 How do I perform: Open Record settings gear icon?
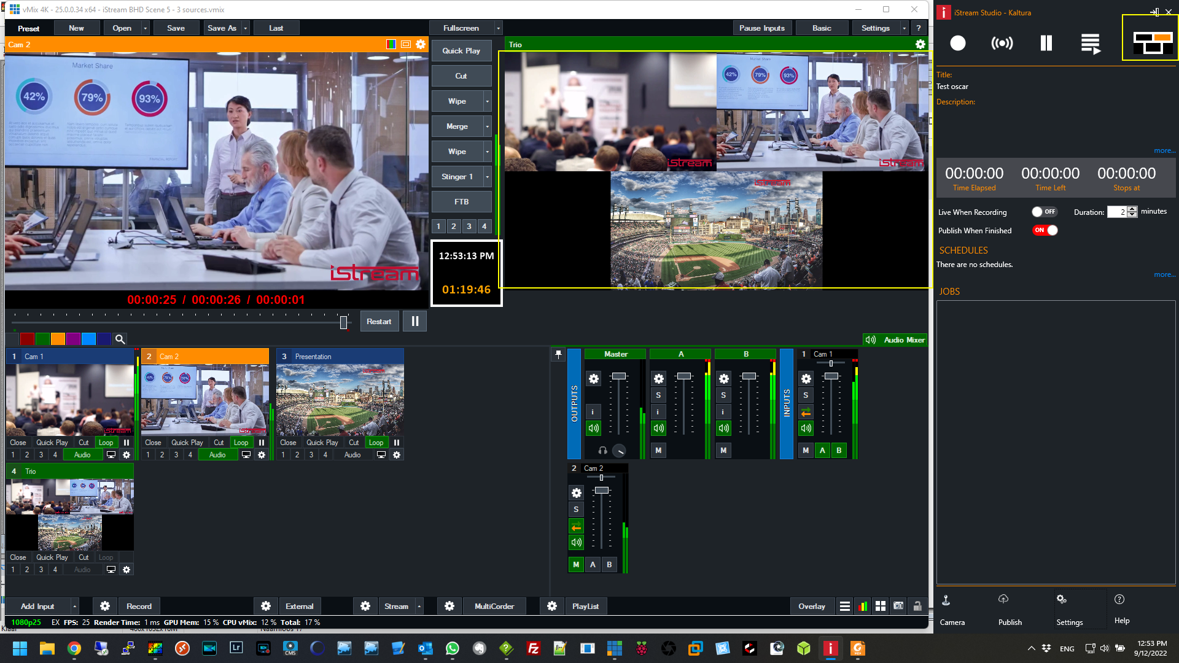105,607
